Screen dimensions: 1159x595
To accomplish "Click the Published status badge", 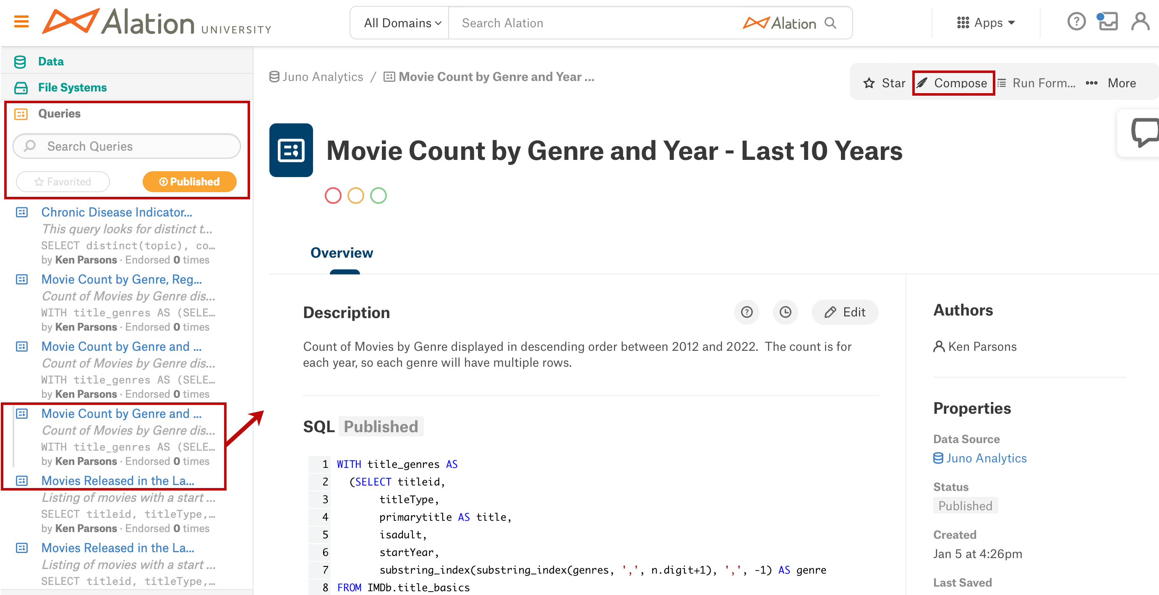I will [965, 506].
